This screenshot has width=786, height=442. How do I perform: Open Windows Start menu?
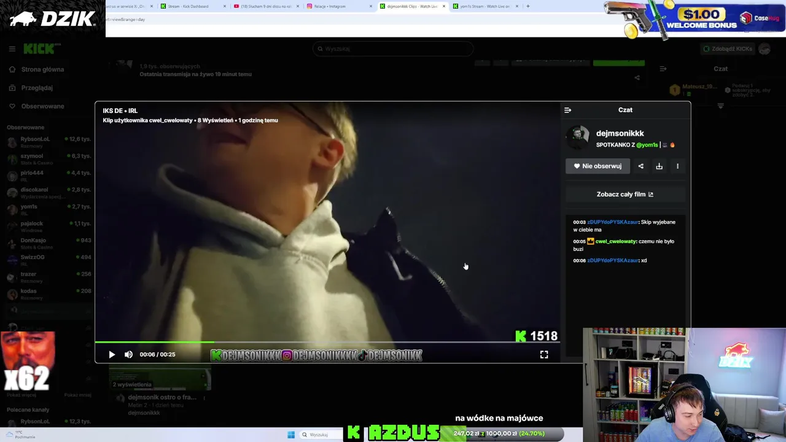coord(291,435)
